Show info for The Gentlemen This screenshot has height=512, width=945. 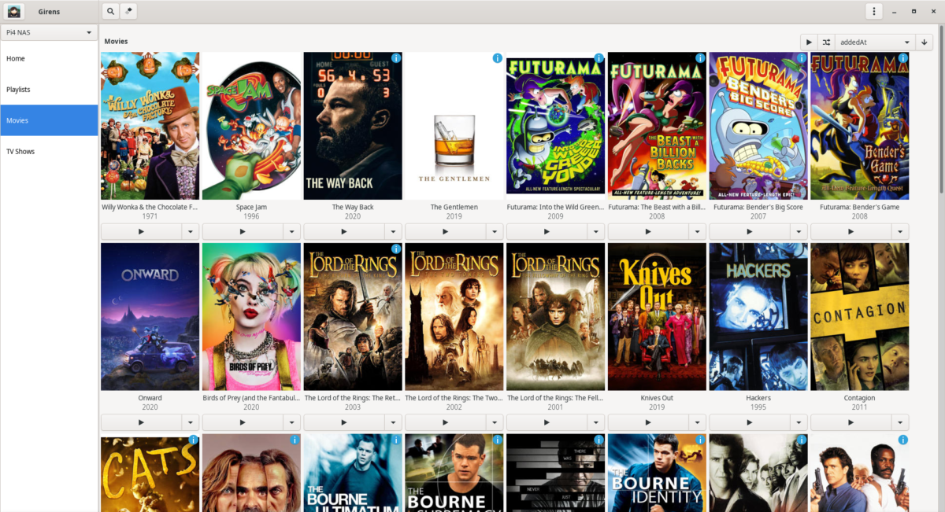point(498,58)
